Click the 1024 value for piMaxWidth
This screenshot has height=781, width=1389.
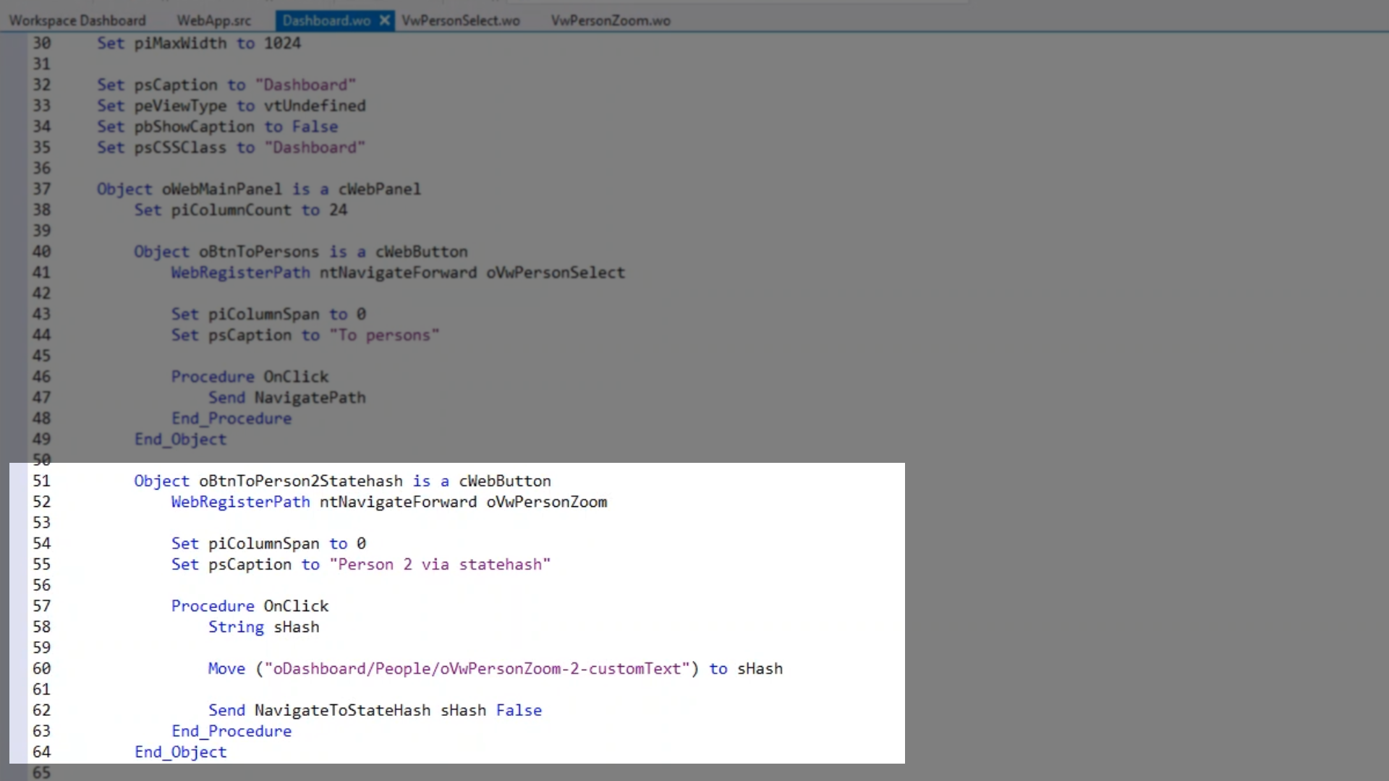pyautogui.click(x=282, y=43)
